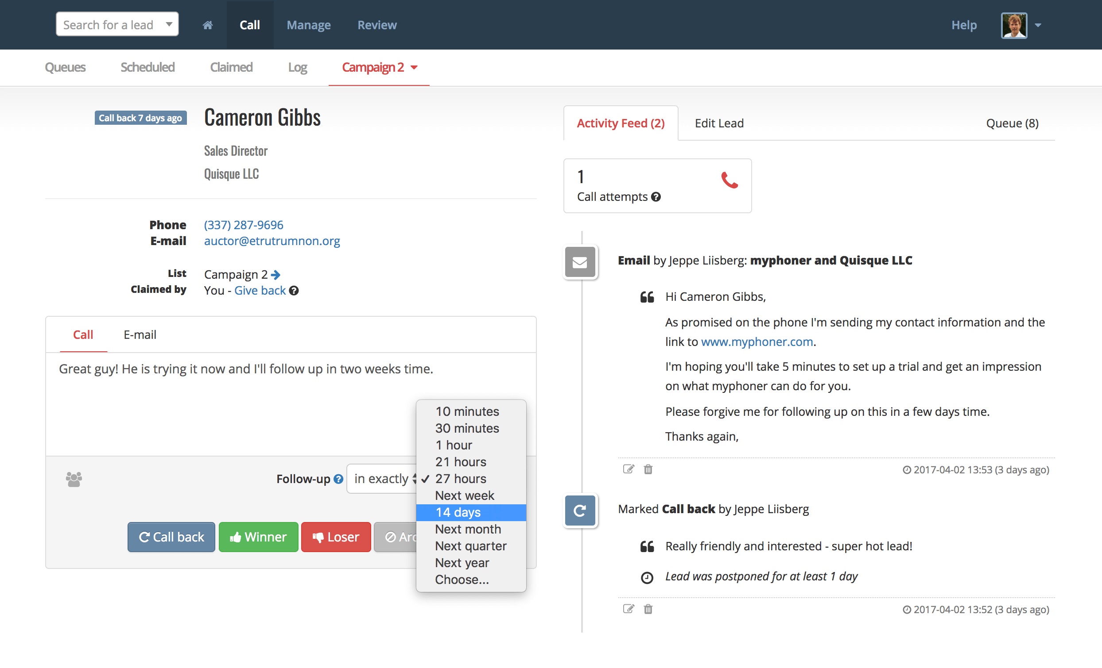Click the refresh/call back icon on activity entry
This screenshot has height=668, width=1102.
click(580, 510)
